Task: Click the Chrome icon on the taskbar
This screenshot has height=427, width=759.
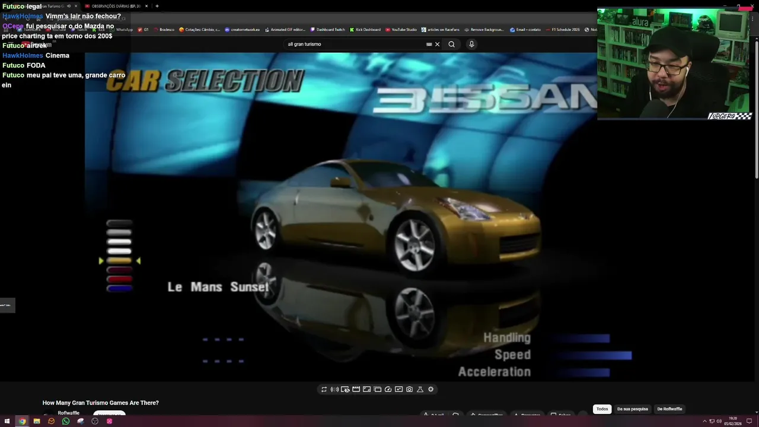Action: pos(22,421)
